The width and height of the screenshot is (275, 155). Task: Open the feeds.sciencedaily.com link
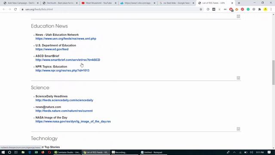[x=64, y=100]
